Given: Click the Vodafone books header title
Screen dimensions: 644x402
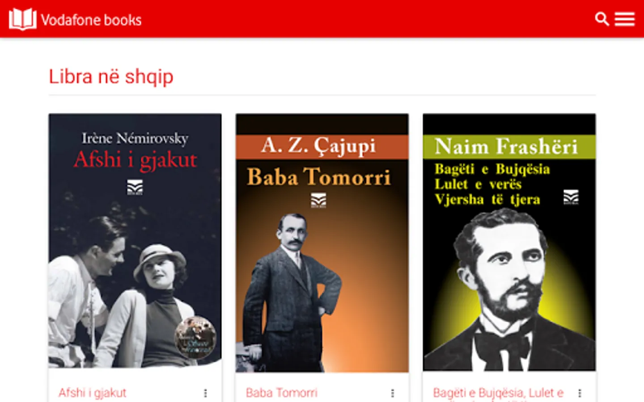Looking at the screenshot, I should [91, 20].
